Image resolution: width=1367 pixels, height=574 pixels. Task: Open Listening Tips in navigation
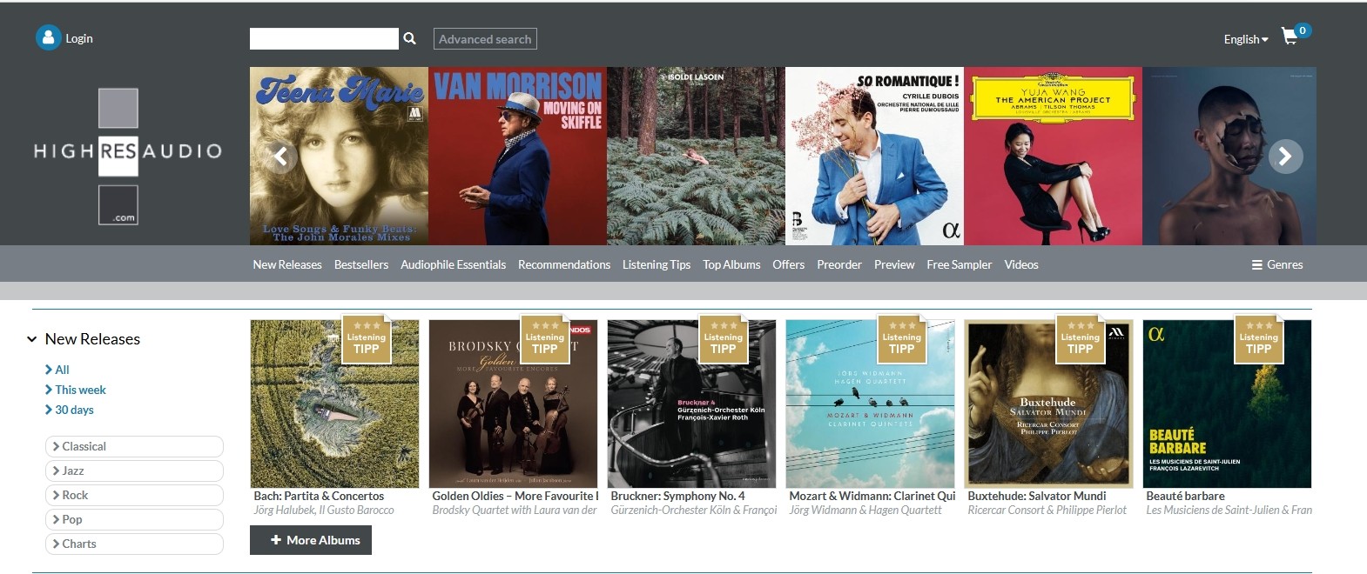[657, 264]
